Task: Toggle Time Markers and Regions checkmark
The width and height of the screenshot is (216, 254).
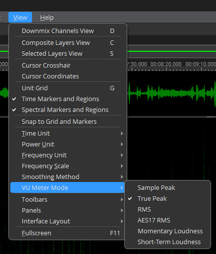Action: (14, 99)
